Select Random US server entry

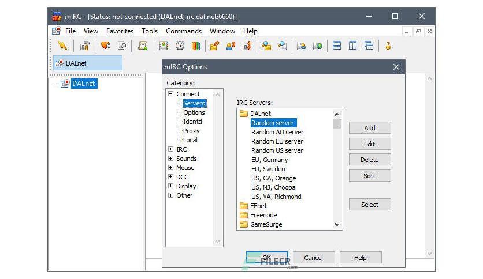tap(277, 150)
